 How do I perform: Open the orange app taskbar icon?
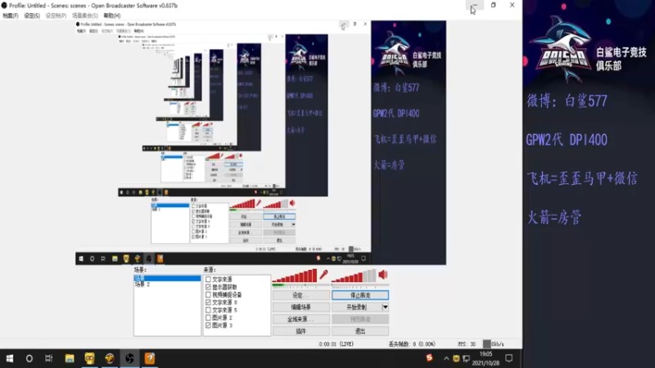pyautogui.click(x=150, y=358)
